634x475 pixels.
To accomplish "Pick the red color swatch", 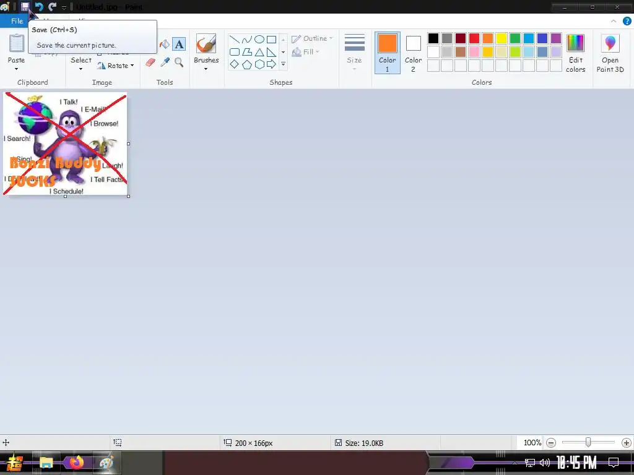I will 474,38.
